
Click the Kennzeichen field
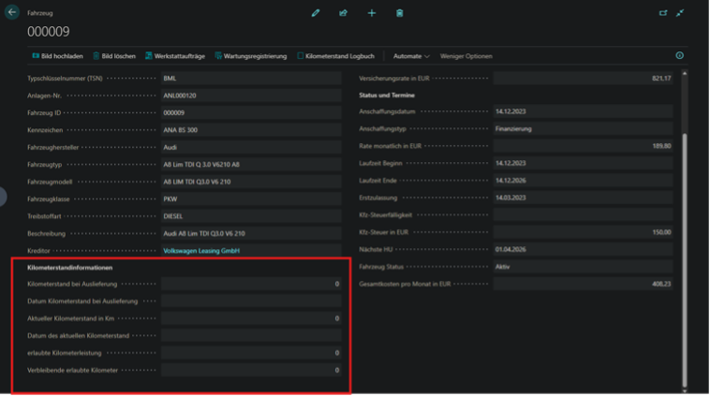tap(250, 129)
